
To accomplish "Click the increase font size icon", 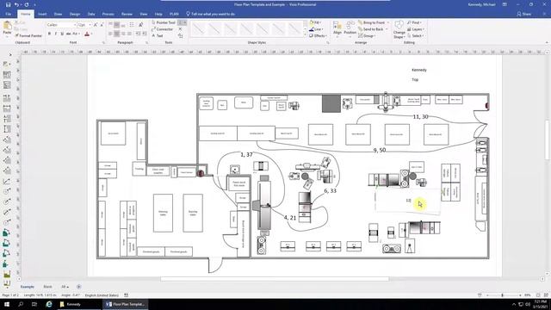I will [96, 25].
